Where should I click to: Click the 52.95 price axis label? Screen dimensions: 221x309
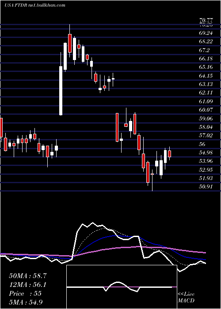[206, 170]
